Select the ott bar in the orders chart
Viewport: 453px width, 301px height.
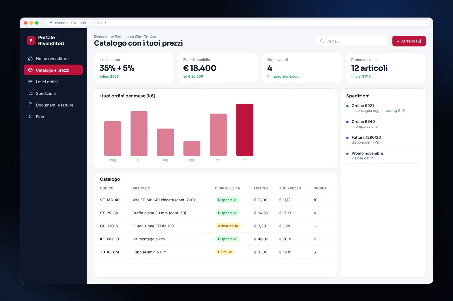point(245,130)
